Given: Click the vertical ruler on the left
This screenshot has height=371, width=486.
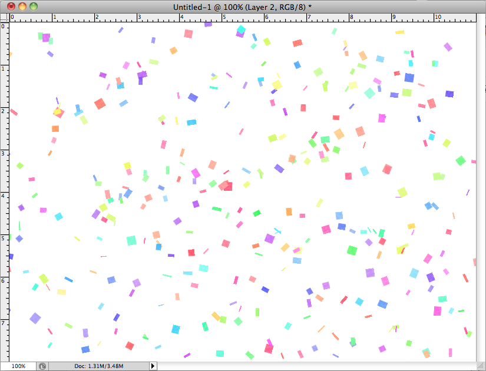Looking at the screenshot, I should (x=6, y=177).
